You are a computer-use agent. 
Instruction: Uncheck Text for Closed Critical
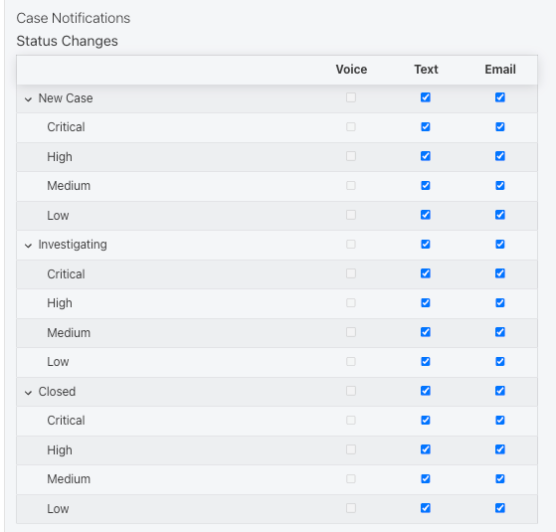[426, 420]
